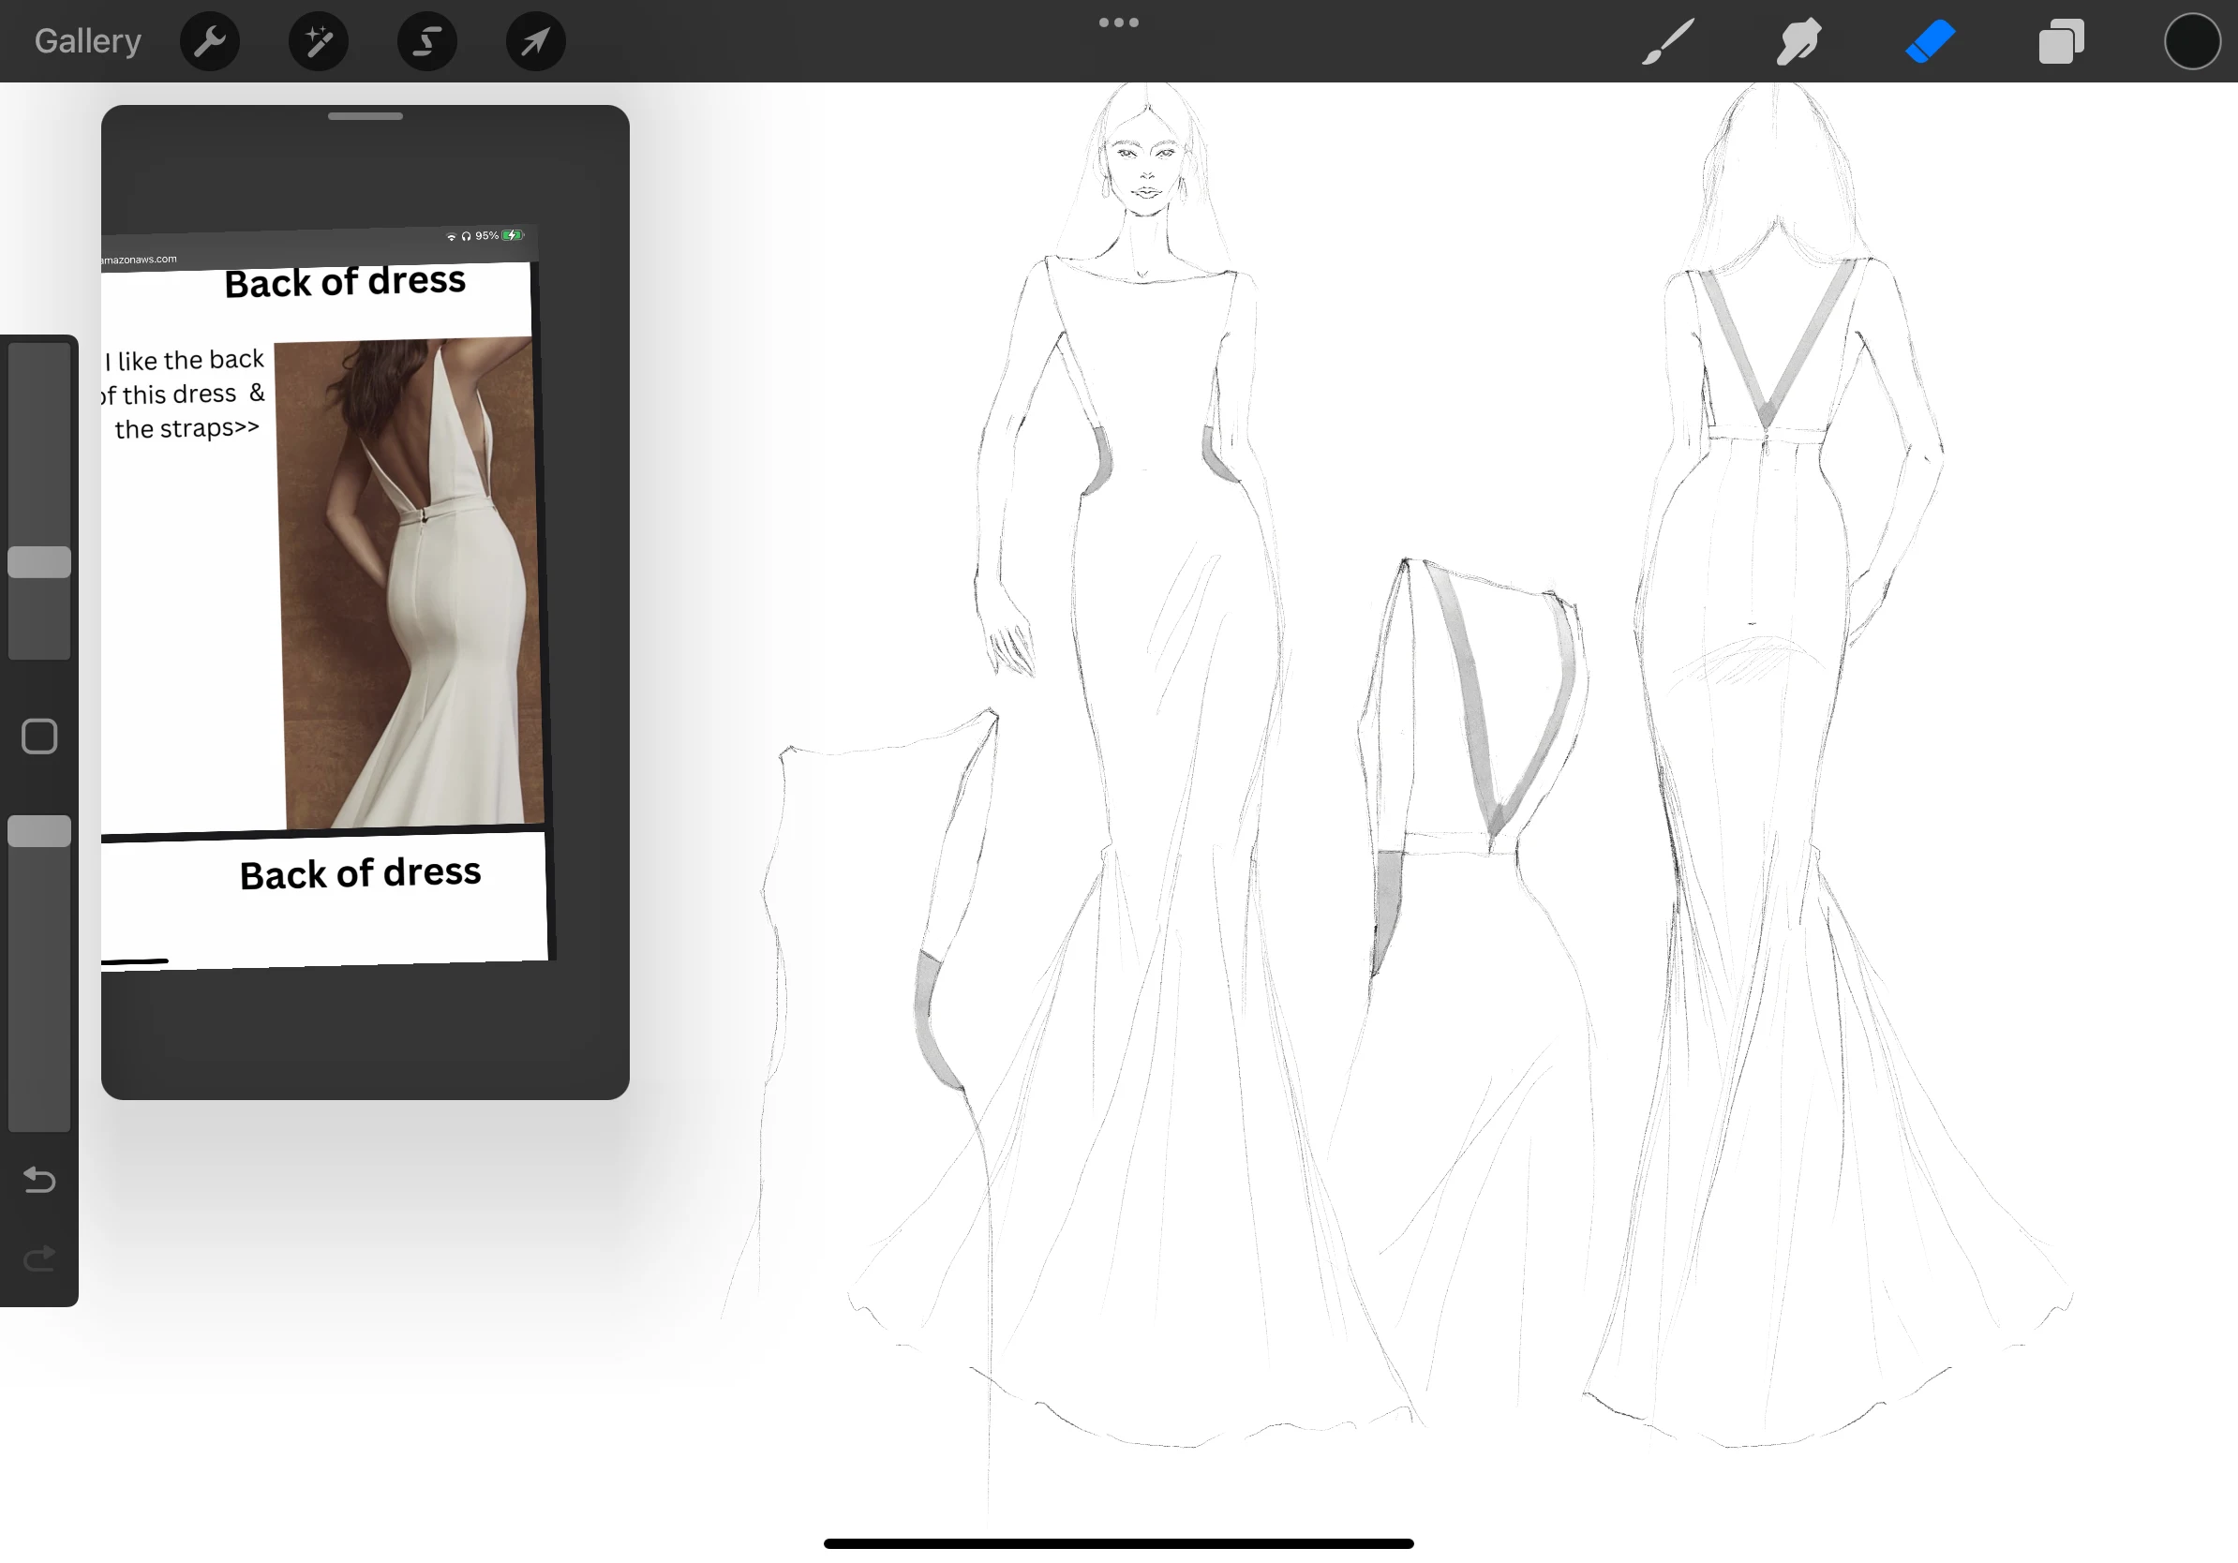This screenshot has width=2238, height=1563.
Task: Grab the reference window handle bar
Action: pyautogui.click(x=366, y=116)
